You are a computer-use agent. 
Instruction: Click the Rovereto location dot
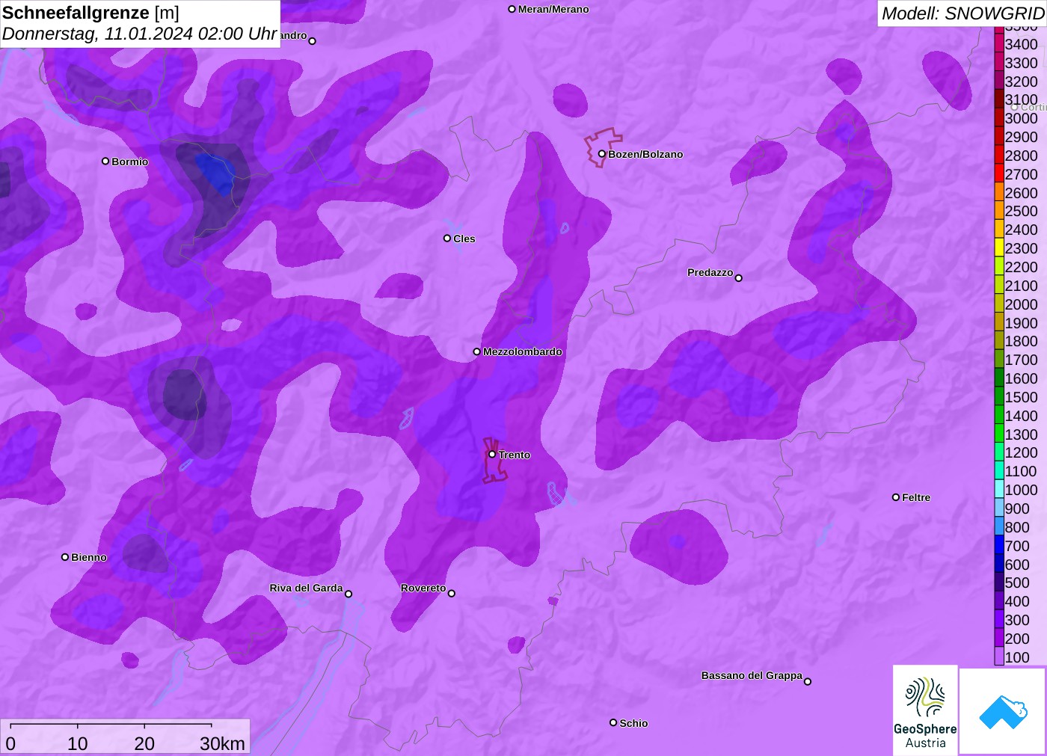pyautogui.click(x=452, y=593)
